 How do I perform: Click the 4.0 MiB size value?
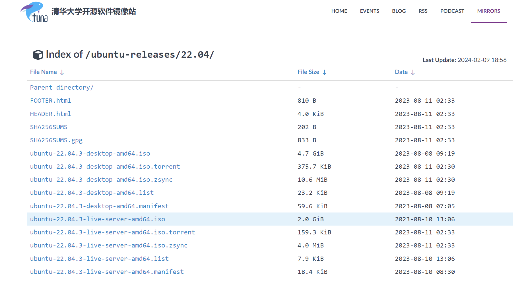311,245
